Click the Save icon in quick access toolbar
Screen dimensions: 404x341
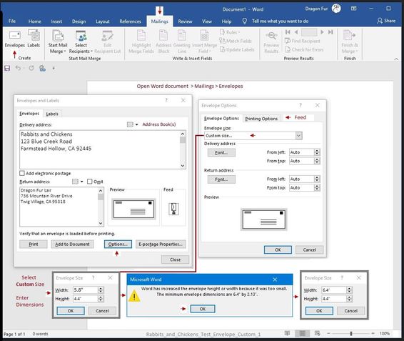(x=7, y=69)
